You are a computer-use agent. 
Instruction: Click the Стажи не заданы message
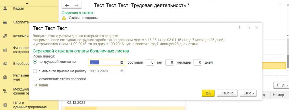[83, 18]
